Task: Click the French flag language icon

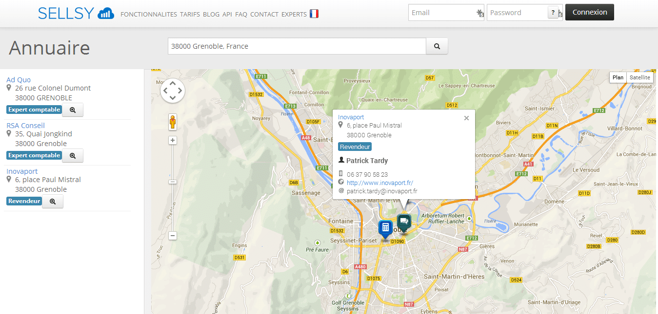Action: coord(314,14)
